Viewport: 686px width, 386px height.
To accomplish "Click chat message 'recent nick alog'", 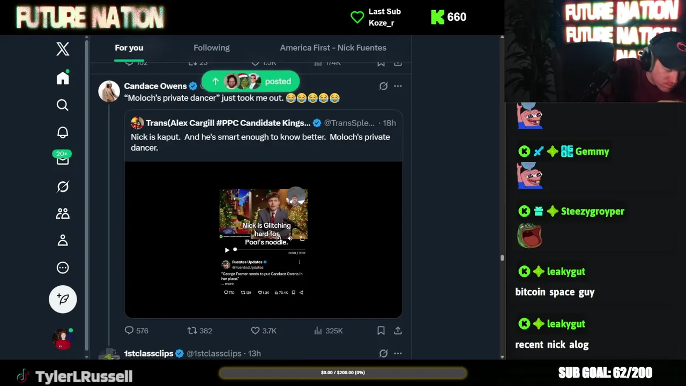I will click(x=552, y=345).
